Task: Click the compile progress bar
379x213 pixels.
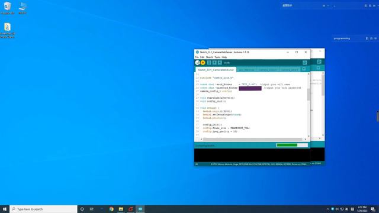Action: click(x=292, y=145)
